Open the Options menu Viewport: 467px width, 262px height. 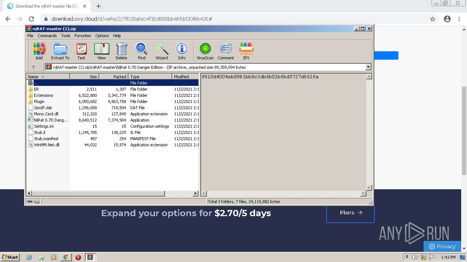coord(102,36)
